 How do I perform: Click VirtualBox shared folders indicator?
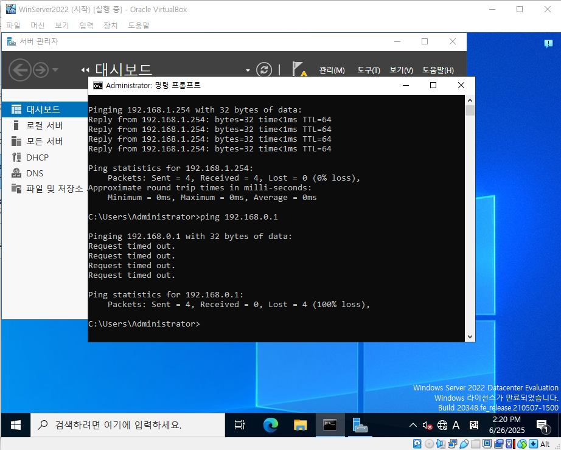[x=475, y=444]
